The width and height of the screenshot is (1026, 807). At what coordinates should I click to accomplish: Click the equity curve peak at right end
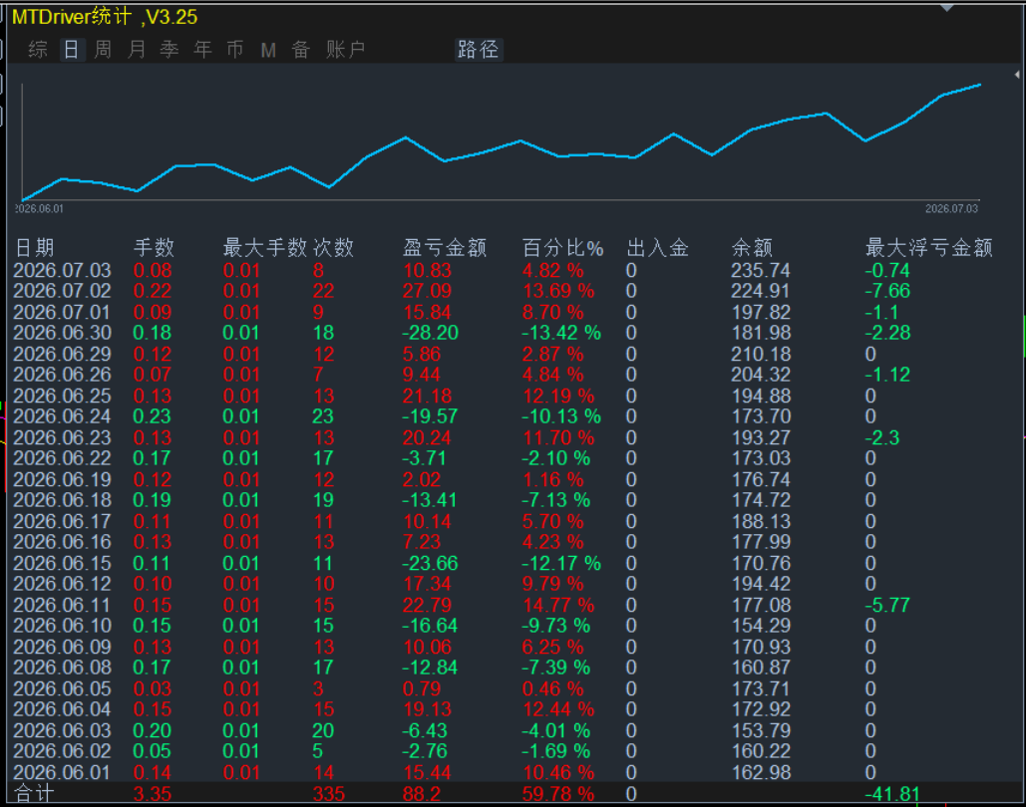click(979, 85)
